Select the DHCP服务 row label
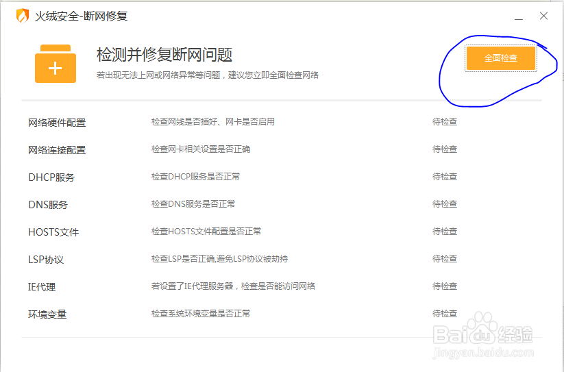564x372 pixels. (51, 177)
